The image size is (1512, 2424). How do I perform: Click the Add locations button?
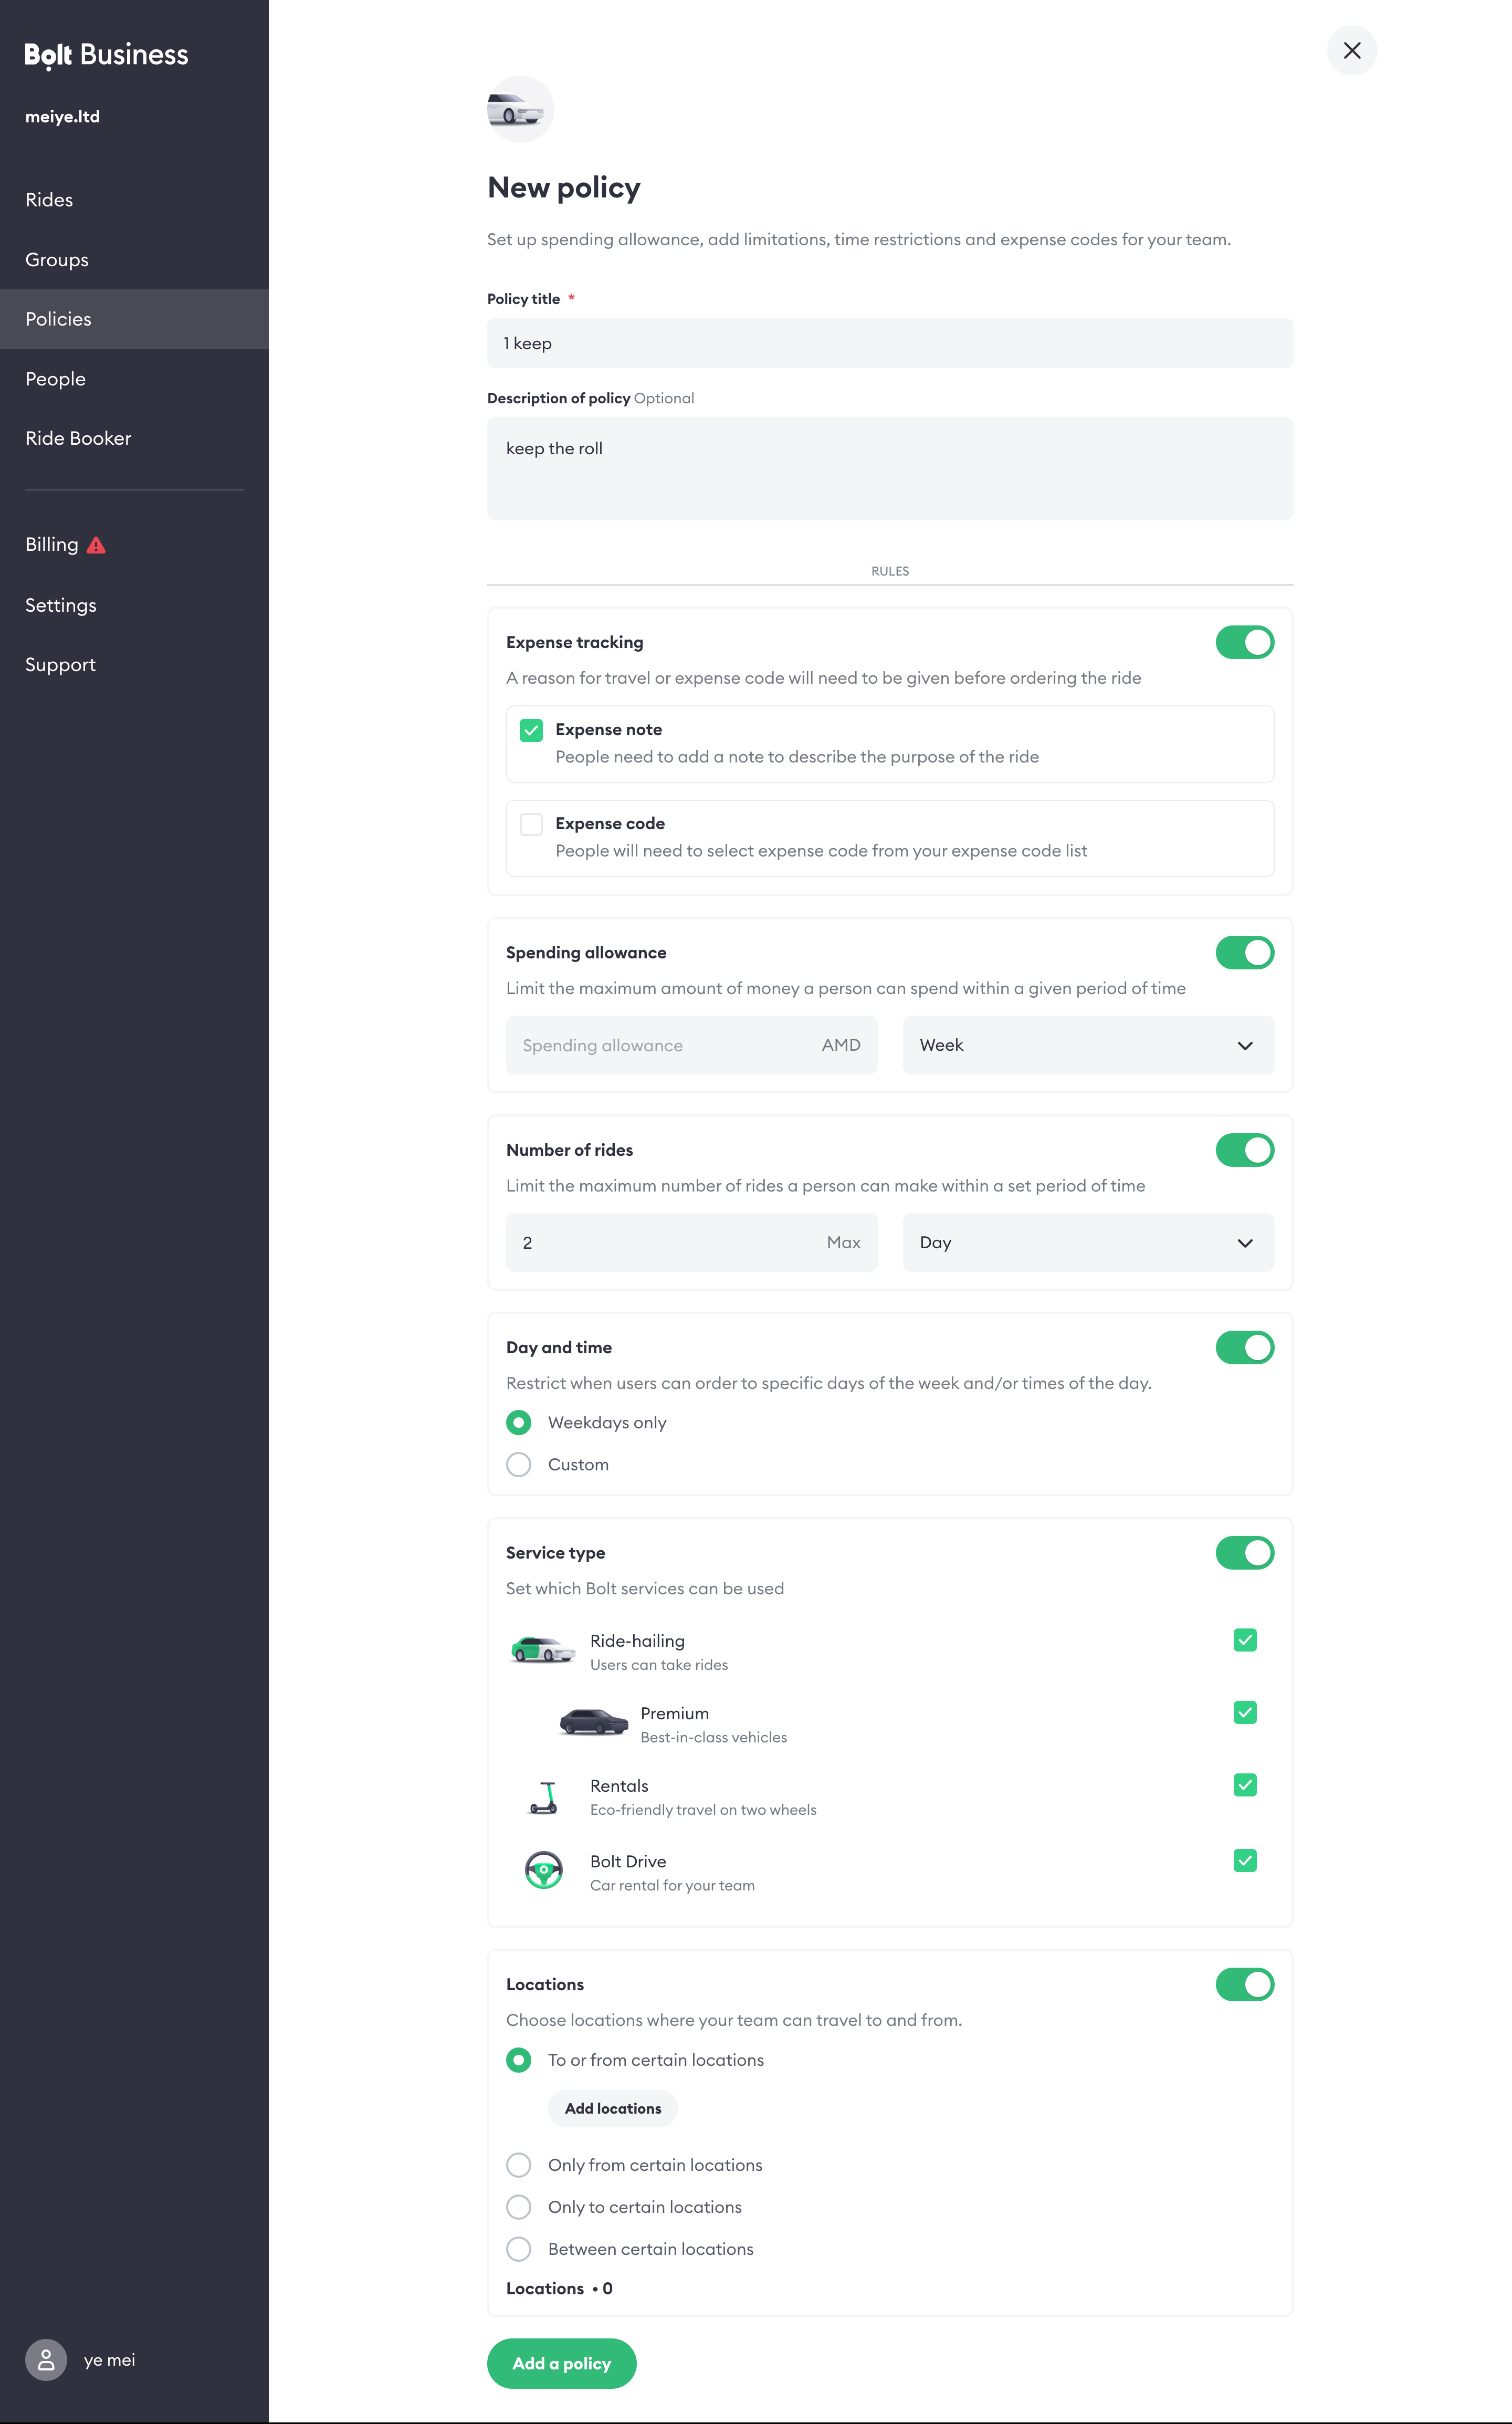612,2109
